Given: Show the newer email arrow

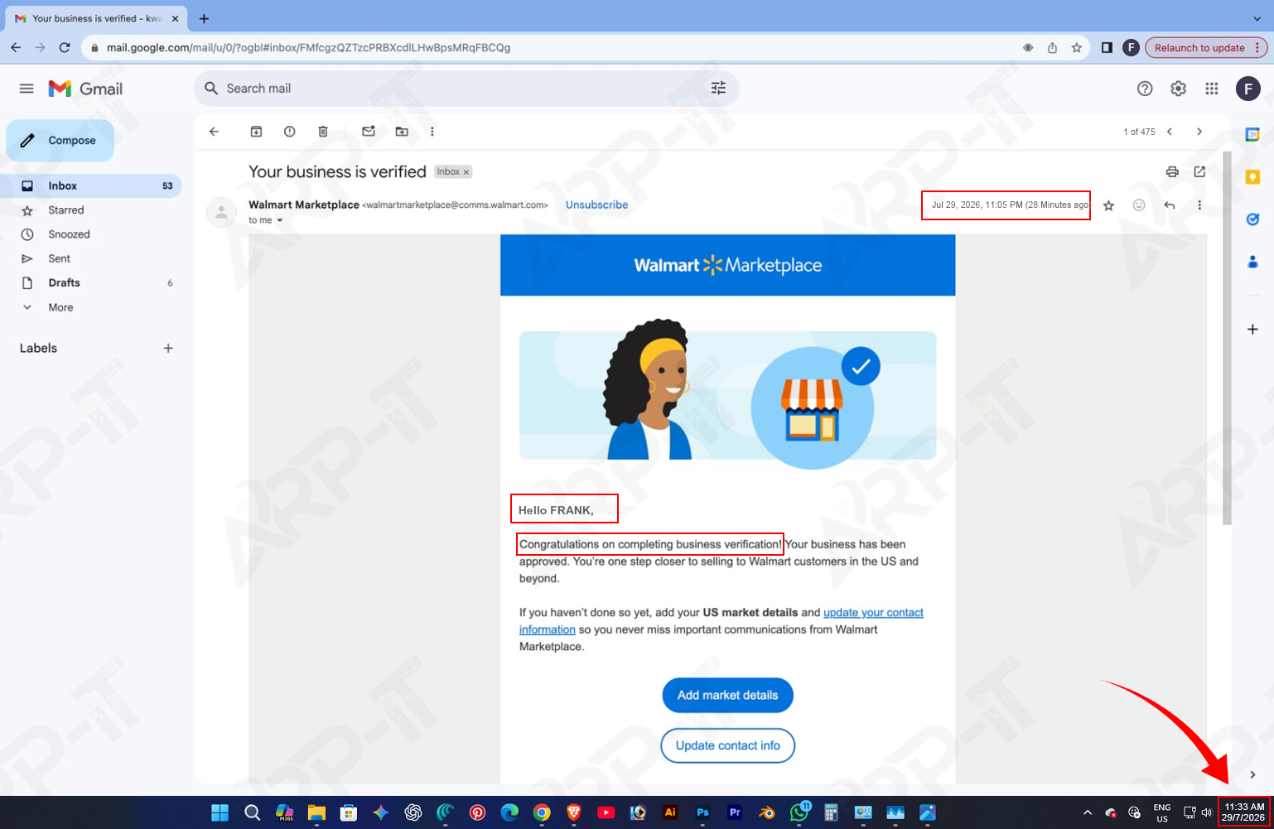Looking at the screenshot, I should 1170,132.
